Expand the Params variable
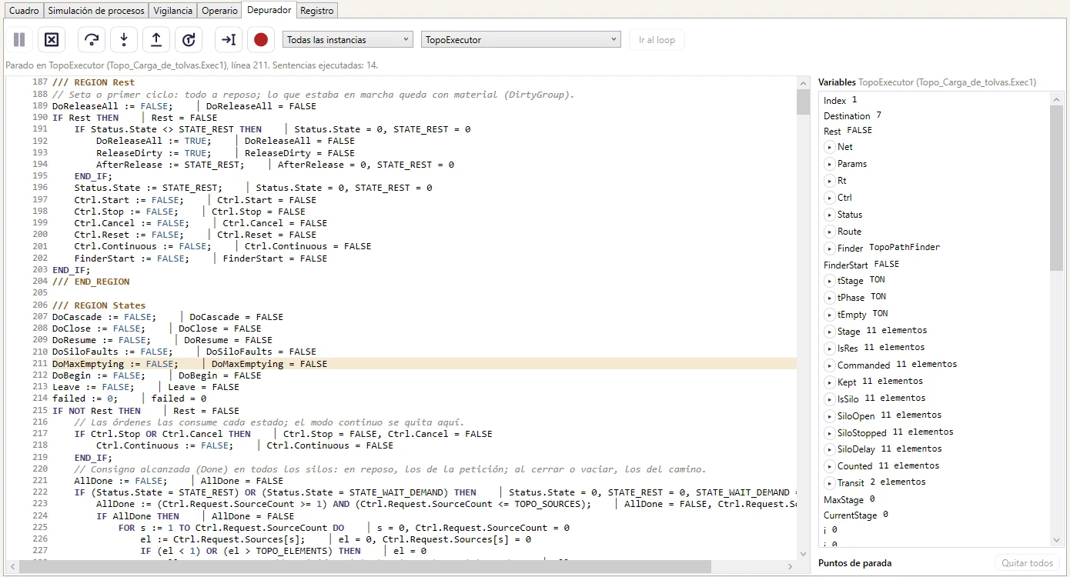 [830, 164]
